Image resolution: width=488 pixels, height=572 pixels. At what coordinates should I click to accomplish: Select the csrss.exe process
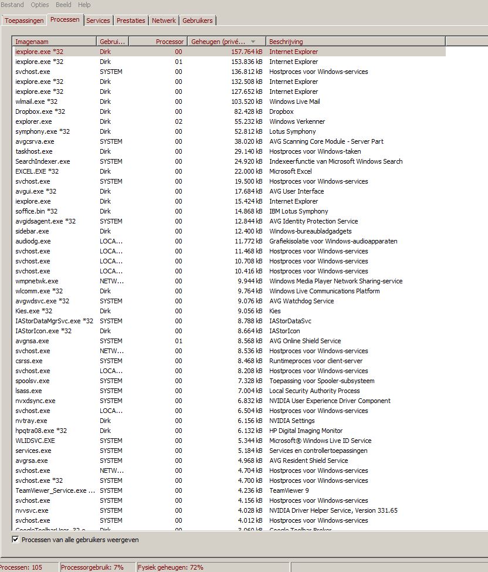(x=229, y=361)
